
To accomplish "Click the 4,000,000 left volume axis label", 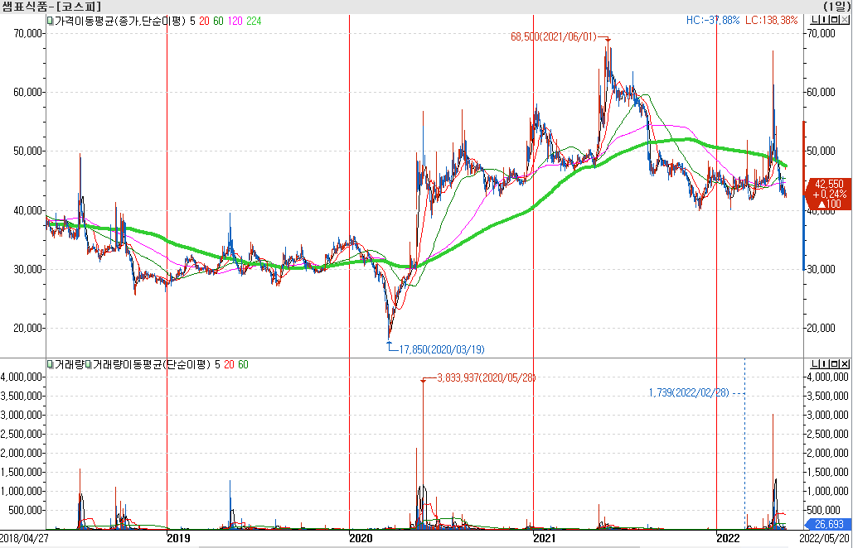I will [22, 377].
